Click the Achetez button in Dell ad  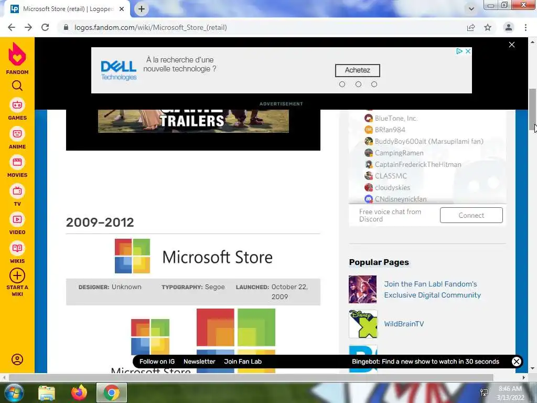357,70
